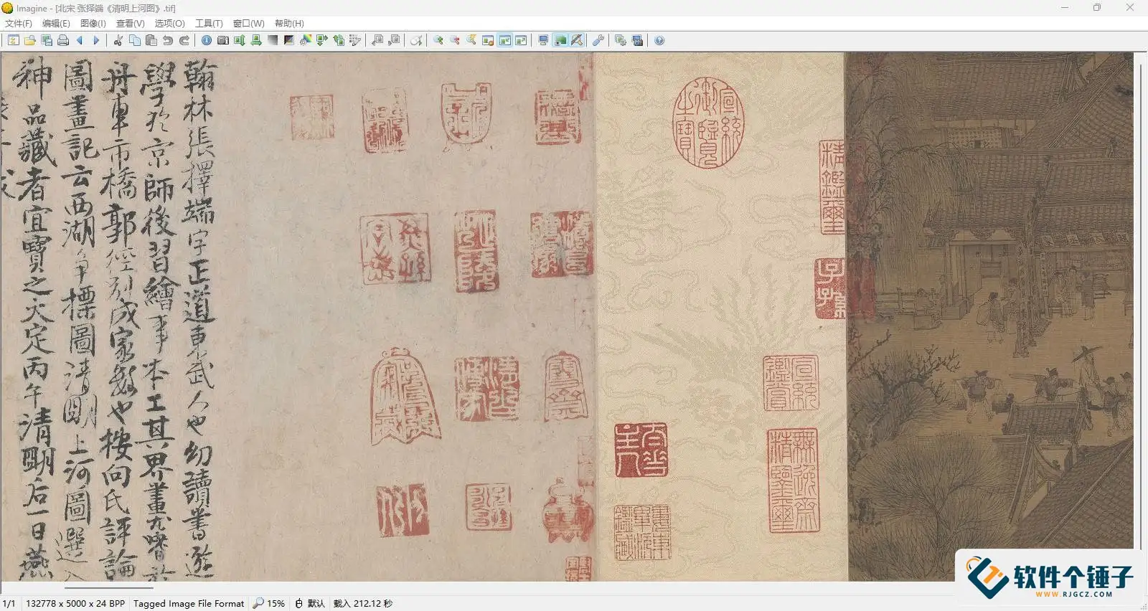Open the 文件(F) menu

coord(19,23)
